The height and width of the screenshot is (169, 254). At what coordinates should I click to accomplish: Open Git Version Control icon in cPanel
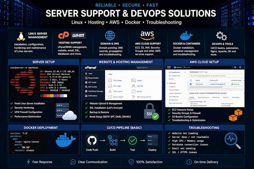click(x=133, y=97)
